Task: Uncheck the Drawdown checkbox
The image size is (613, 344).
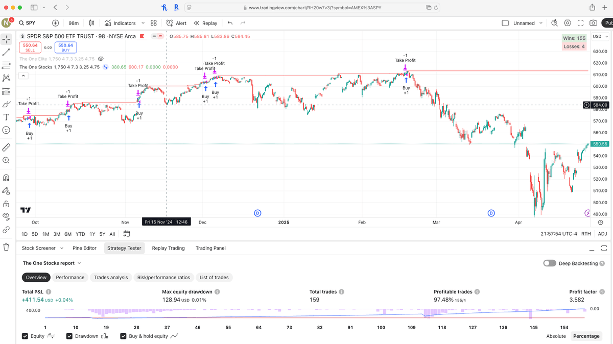Action: 69,336
